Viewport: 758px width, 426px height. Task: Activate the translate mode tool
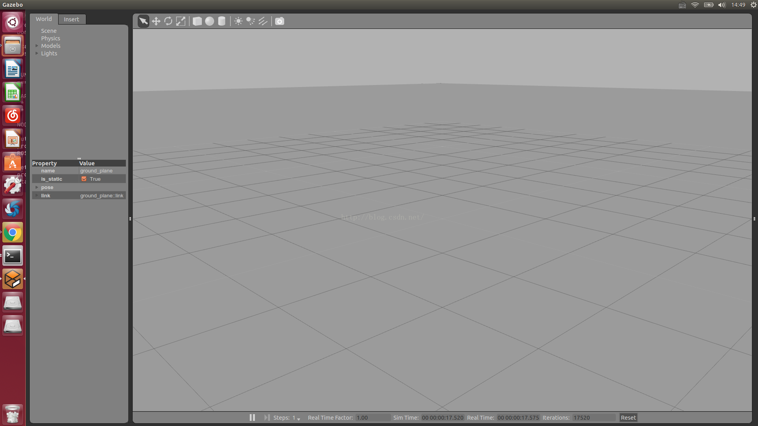tap(156, 21)
